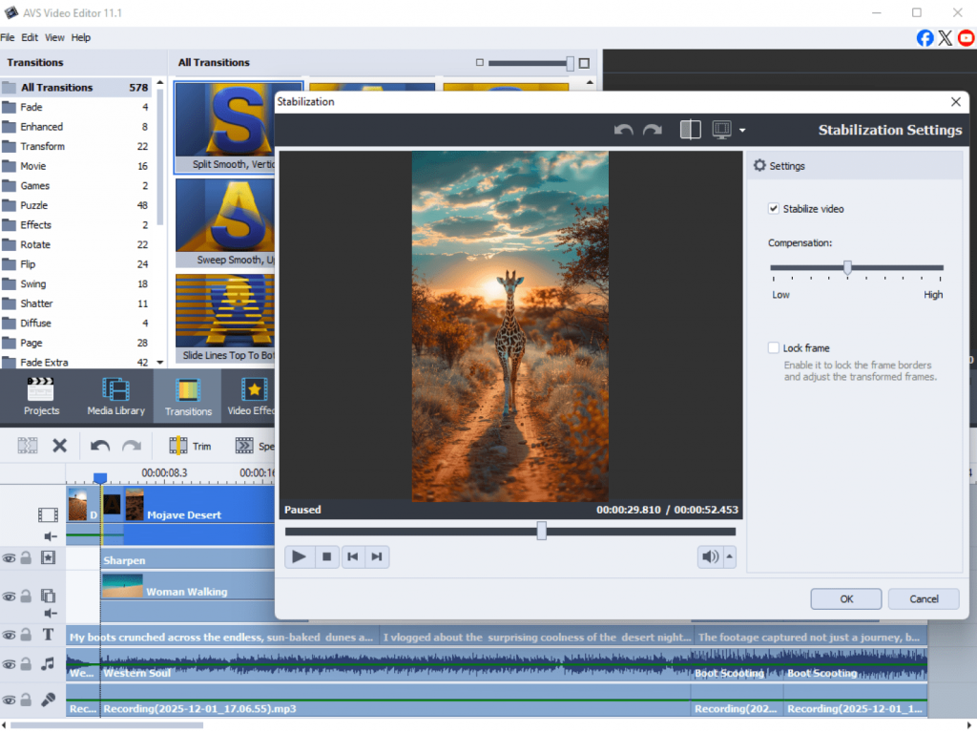Step to the previous frame
Viewport: 977px width, 732px height.
point(352,557)
